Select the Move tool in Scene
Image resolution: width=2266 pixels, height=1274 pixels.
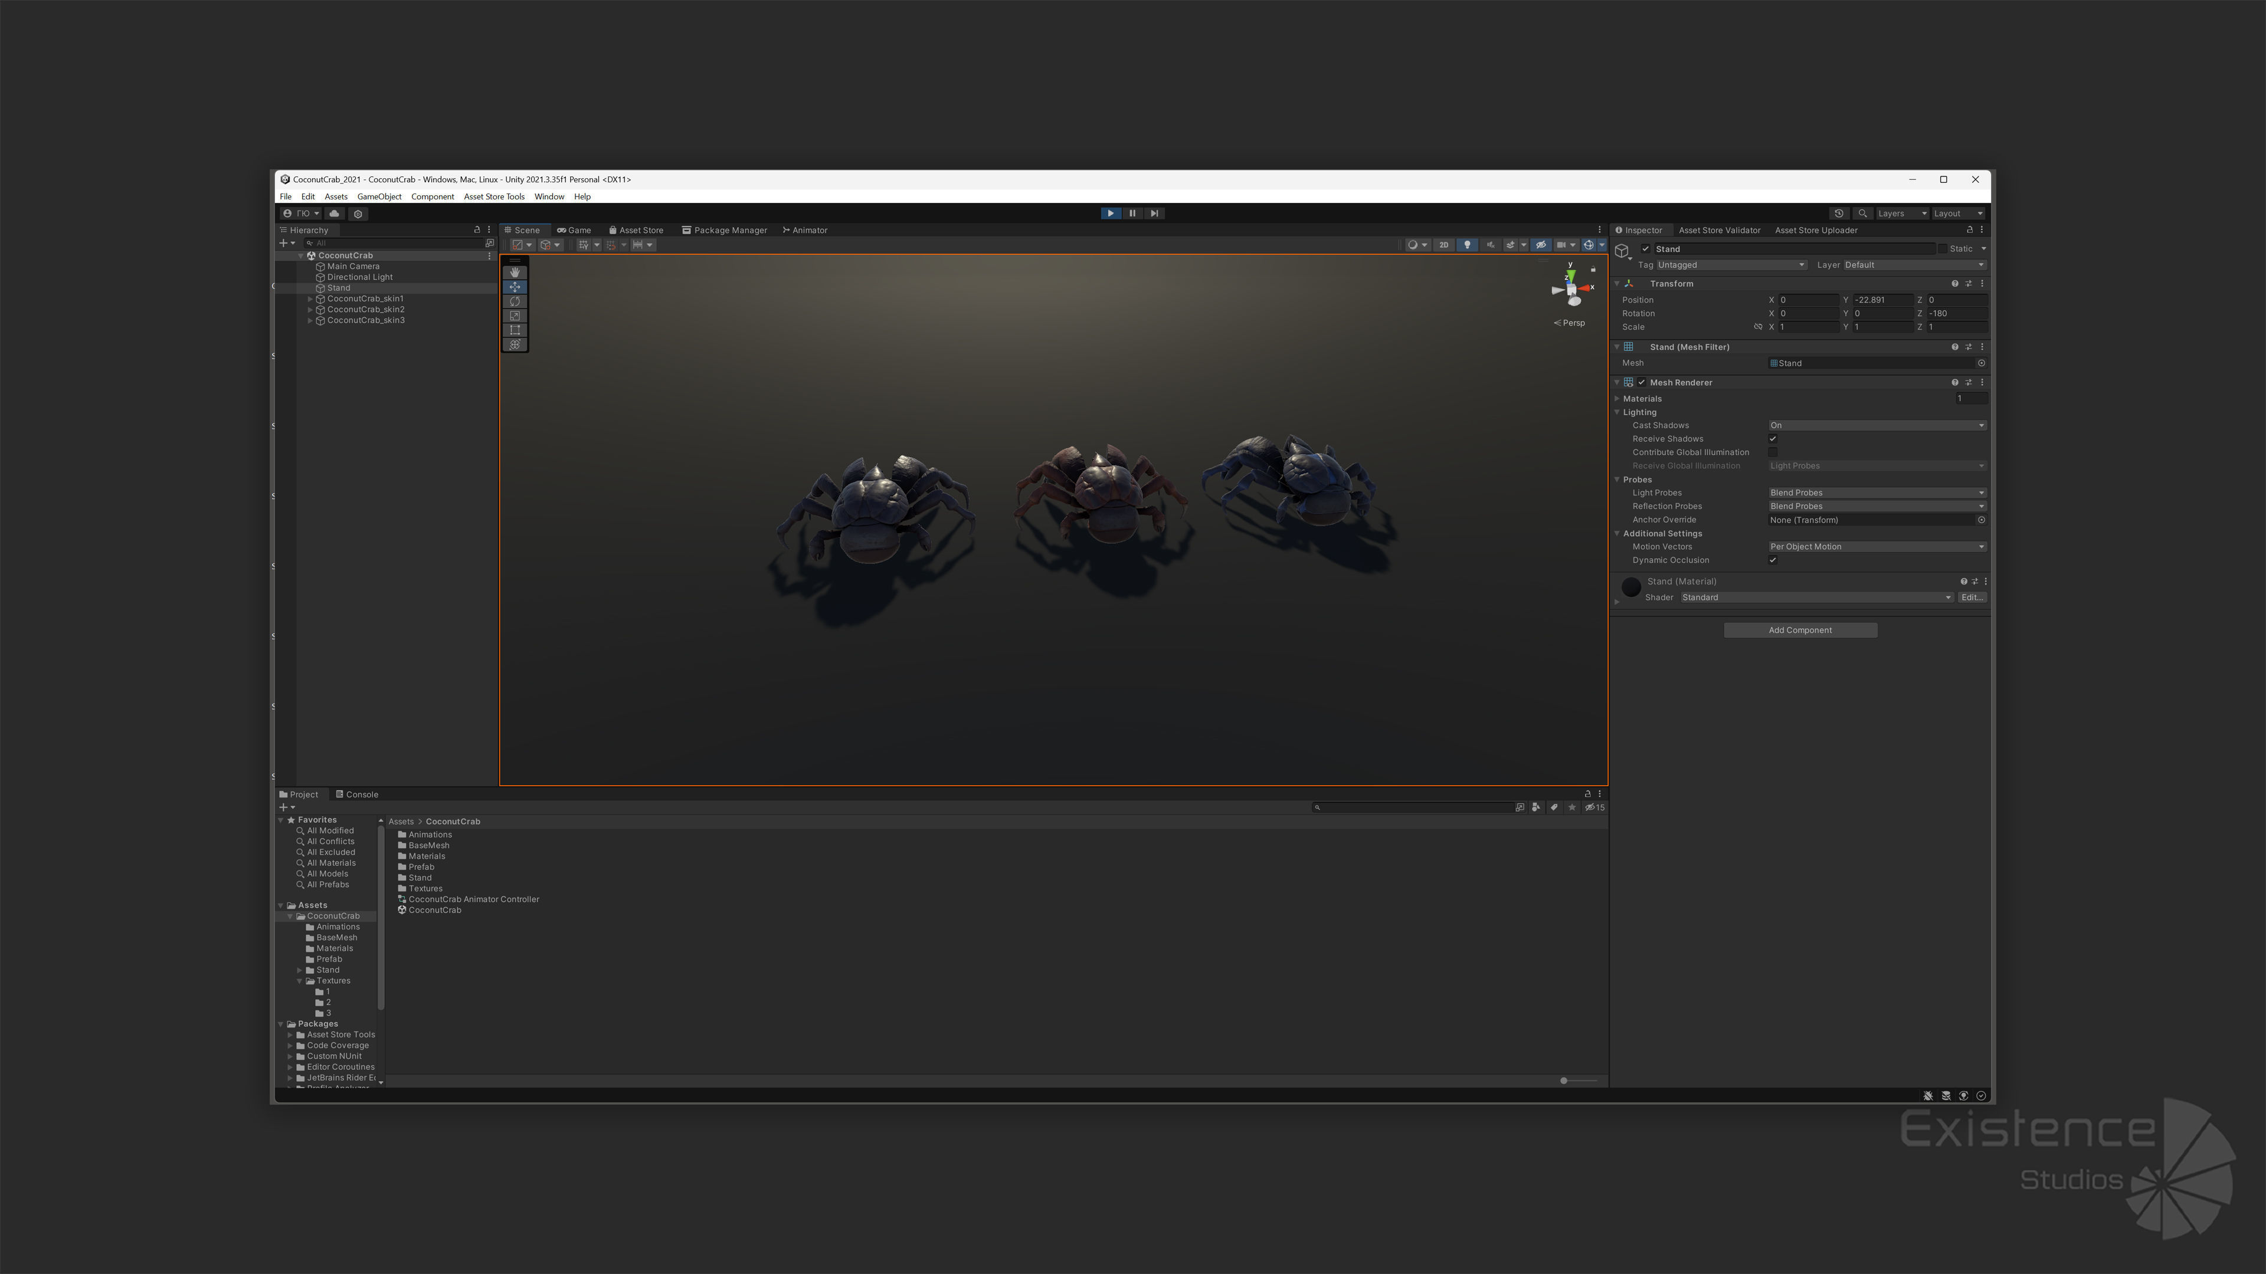(x=515, y=287)
